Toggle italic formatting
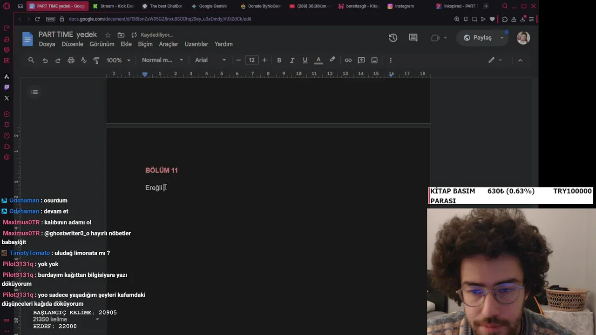Image resolution: width=596 pixels, height=335 pixels. (x=292, y=60)
